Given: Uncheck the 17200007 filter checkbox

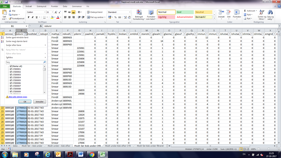Looking at the screenshot, I should pos(11,86).
